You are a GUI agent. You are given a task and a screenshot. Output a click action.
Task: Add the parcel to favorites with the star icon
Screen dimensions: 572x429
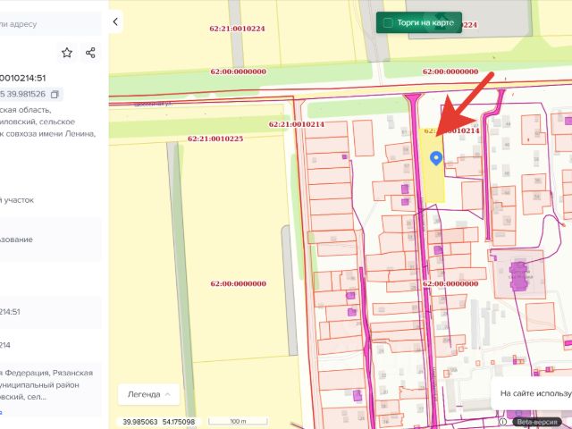click(67, 53)
